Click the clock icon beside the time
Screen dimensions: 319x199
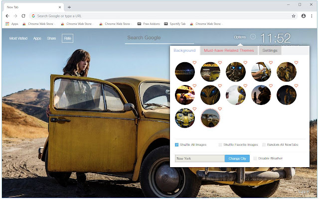coord(253,37)
